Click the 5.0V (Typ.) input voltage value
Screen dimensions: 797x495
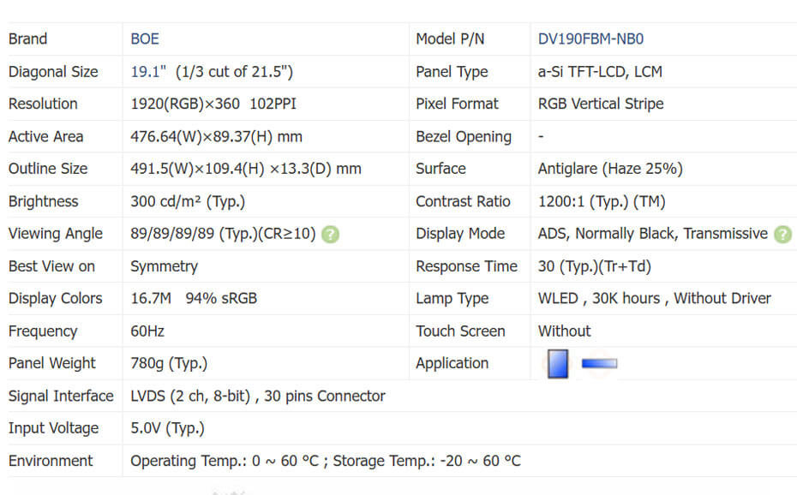[x=167, y=428]
